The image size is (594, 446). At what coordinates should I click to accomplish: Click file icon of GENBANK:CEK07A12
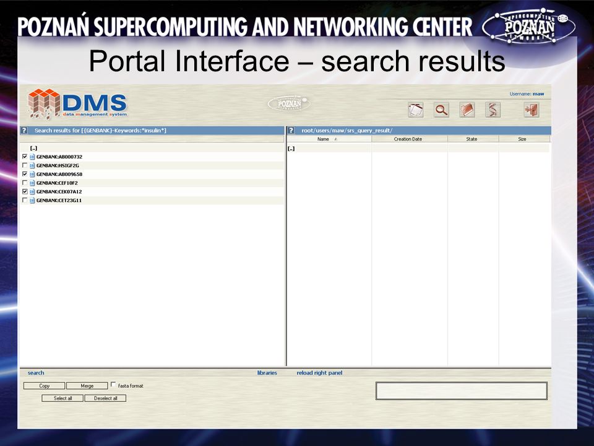tap(32, 191)
